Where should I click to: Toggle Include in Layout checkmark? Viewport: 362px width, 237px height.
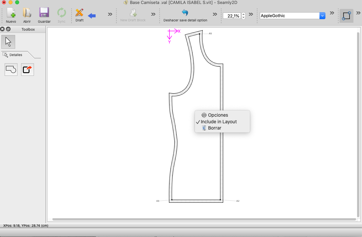[219, 122]
